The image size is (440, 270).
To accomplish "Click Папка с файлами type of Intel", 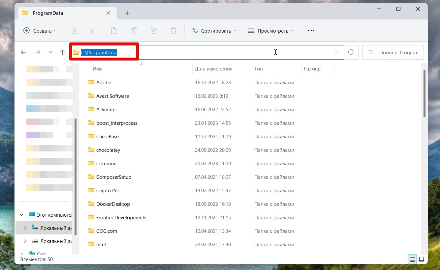I will click(274, 244).
